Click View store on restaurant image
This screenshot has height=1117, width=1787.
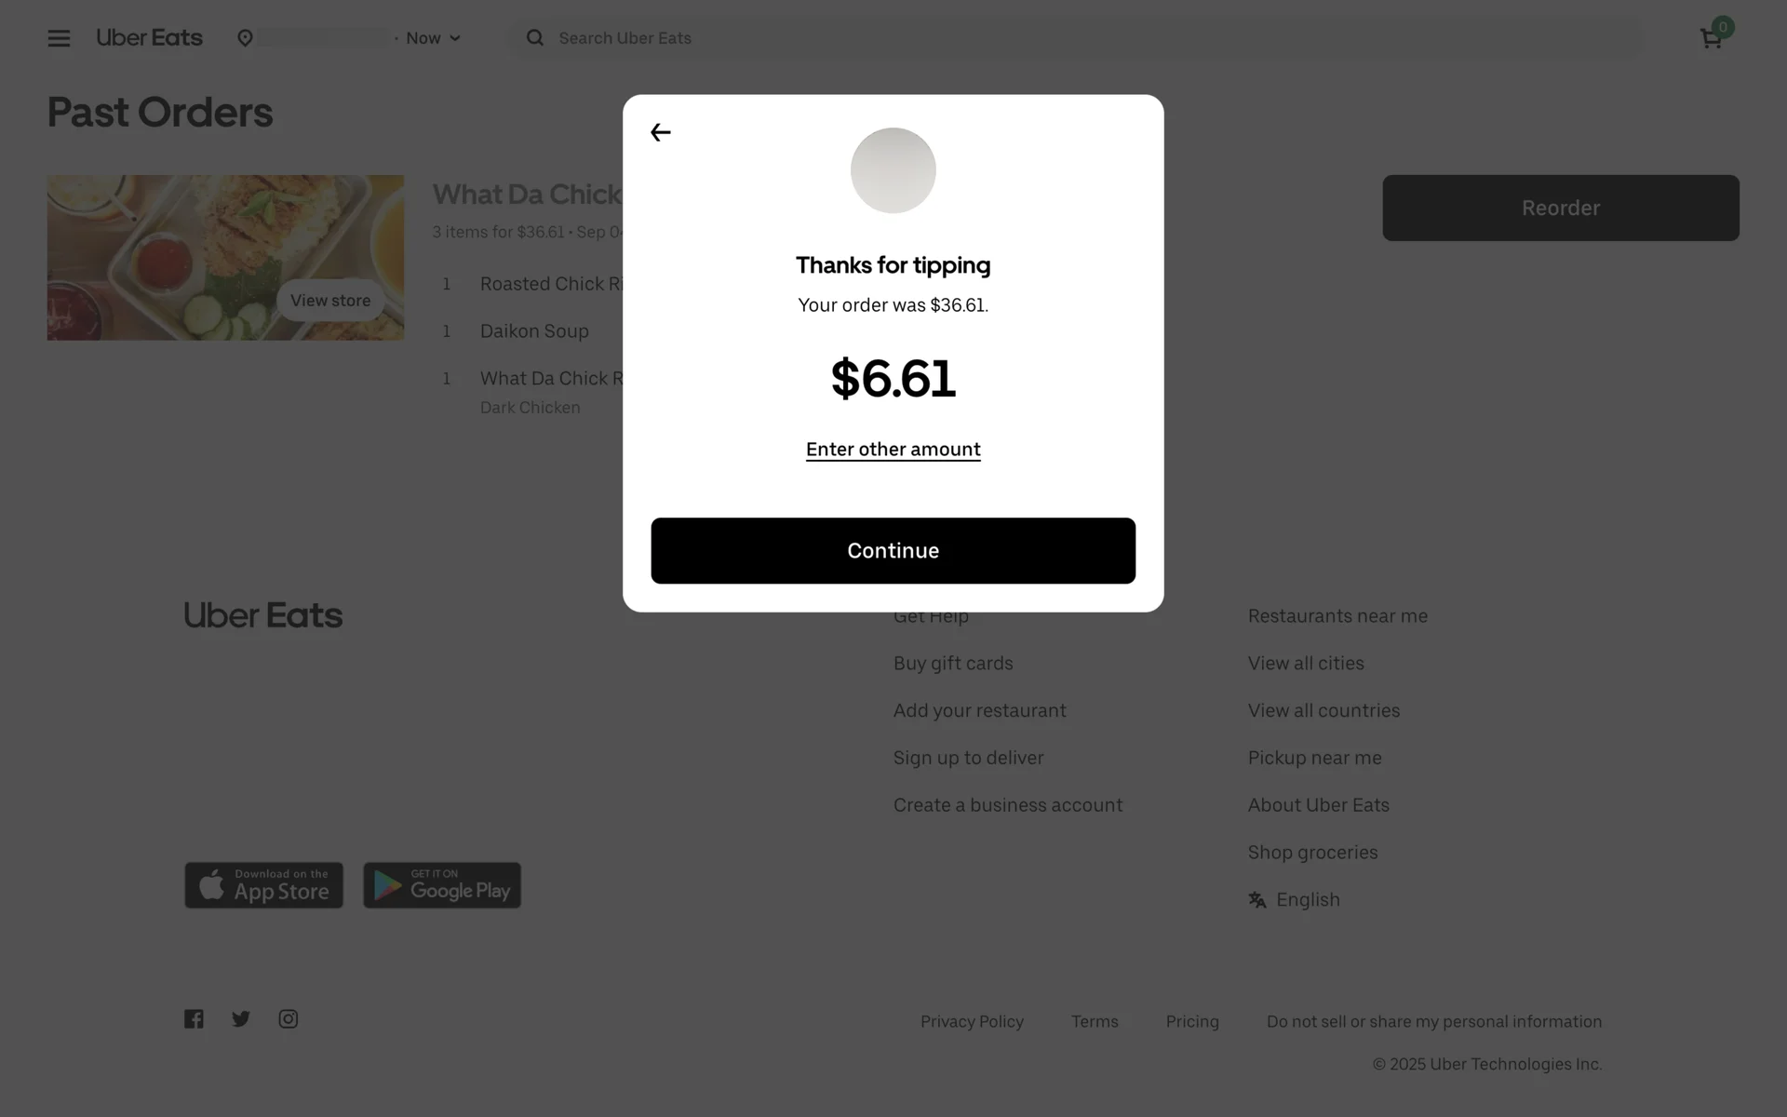[x=330, y=301]
